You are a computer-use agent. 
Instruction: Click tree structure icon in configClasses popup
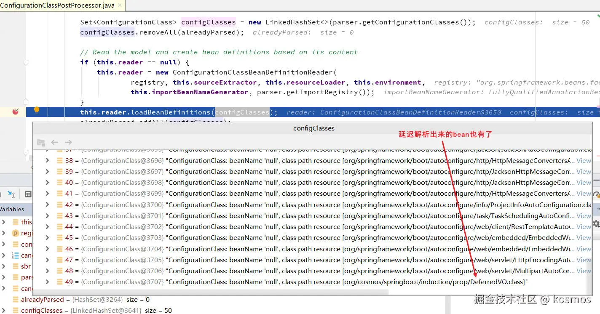pyautogui.click(x=41, y=142)
